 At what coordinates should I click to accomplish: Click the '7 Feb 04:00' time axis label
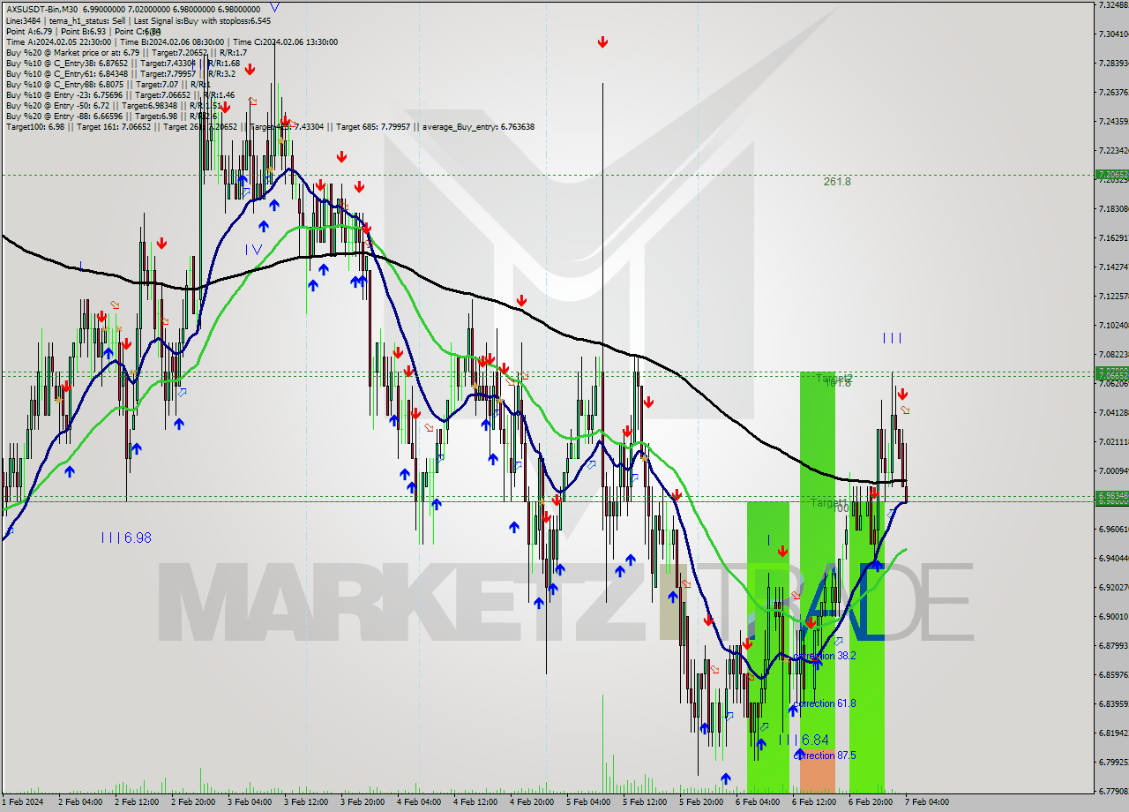coord(927,802)
